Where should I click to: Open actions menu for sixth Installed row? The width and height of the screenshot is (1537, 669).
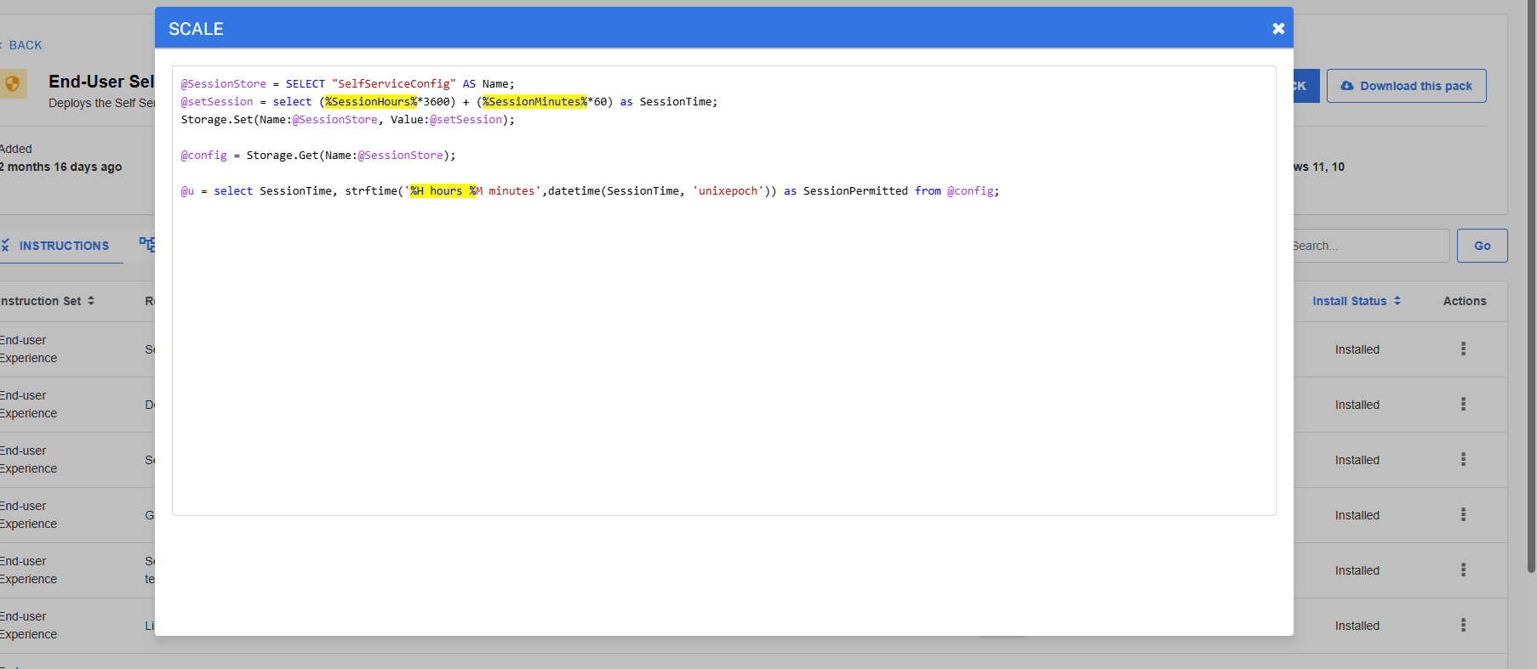pos(1463,625)
